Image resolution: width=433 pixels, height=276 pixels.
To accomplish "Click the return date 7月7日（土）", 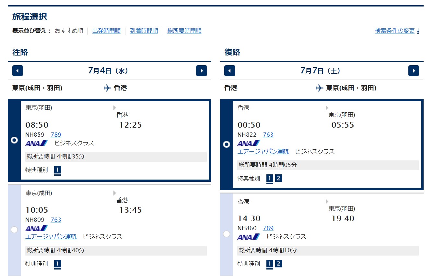I will click(321, 71).
